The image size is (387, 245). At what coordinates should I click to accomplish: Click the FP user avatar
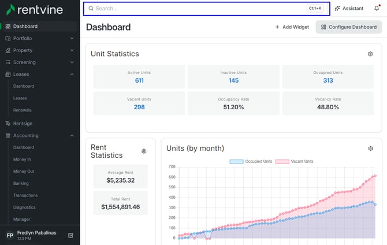(x=10, y=235)
